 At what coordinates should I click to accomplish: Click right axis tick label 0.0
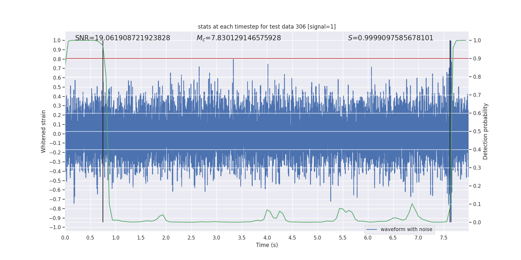tap(477, 222)
